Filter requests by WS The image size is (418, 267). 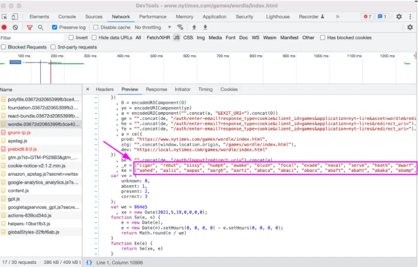[x=255, y=38]
